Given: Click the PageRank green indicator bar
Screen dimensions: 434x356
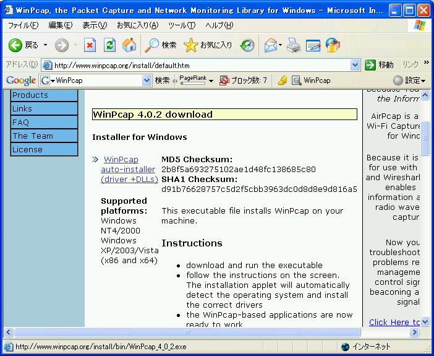Looking at the screenshot, I should point(193,83).
